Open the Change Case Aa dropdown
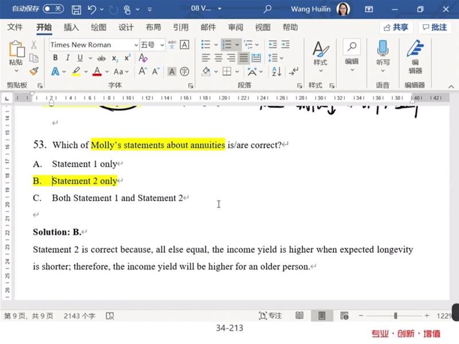This screenshot has height=344, width=459. (121, 72)
